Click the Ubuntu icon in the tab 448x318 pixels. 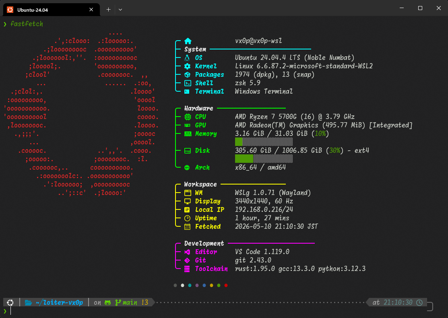pyautogui.click(x=10, y=10)
